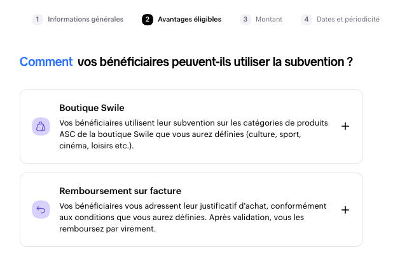Select the Remboursement sur facture description text
Viewport: 414px width, 267px height.
[x=193, y=218]
